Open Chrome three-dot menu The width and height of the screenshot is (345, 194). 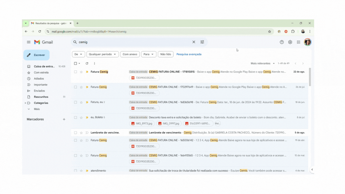pos(310,31)
